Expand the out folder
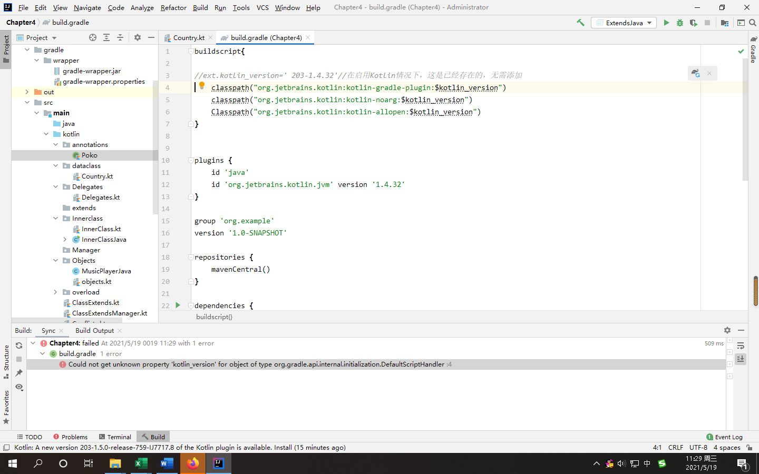The width and height of the screenshot is (759, 474). (27, 92)
